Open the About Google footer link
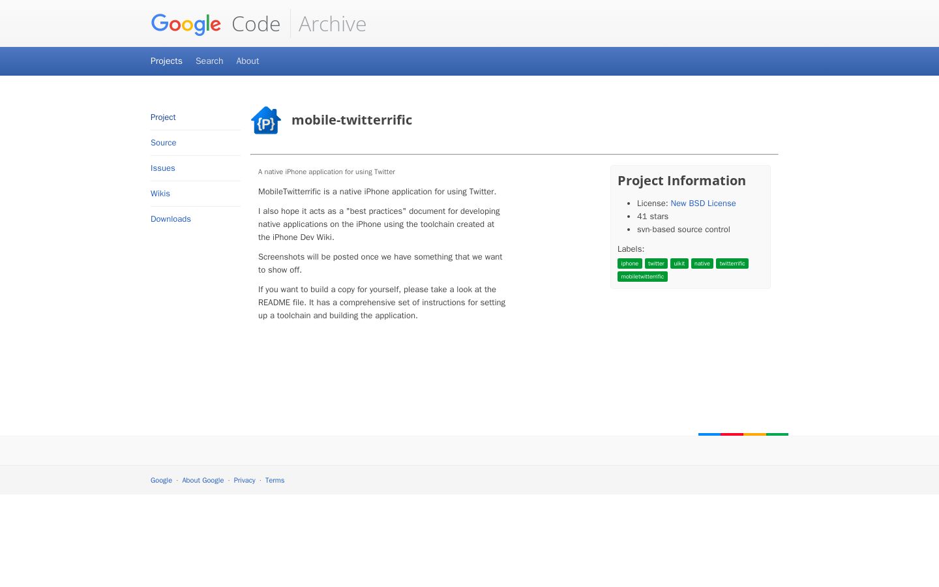Screen dimensions: 939x587 pyautogui.click(x=203, y=481)
